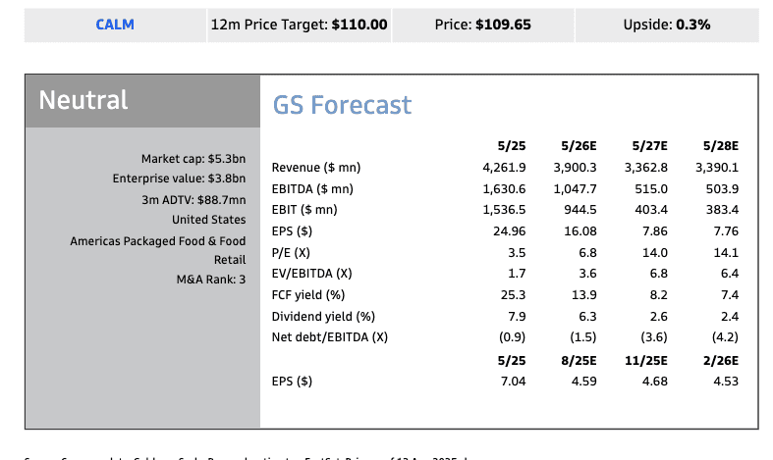Click the M&A Rank: 3 text
The image size is (773, 460).
(x=204, y=280)
